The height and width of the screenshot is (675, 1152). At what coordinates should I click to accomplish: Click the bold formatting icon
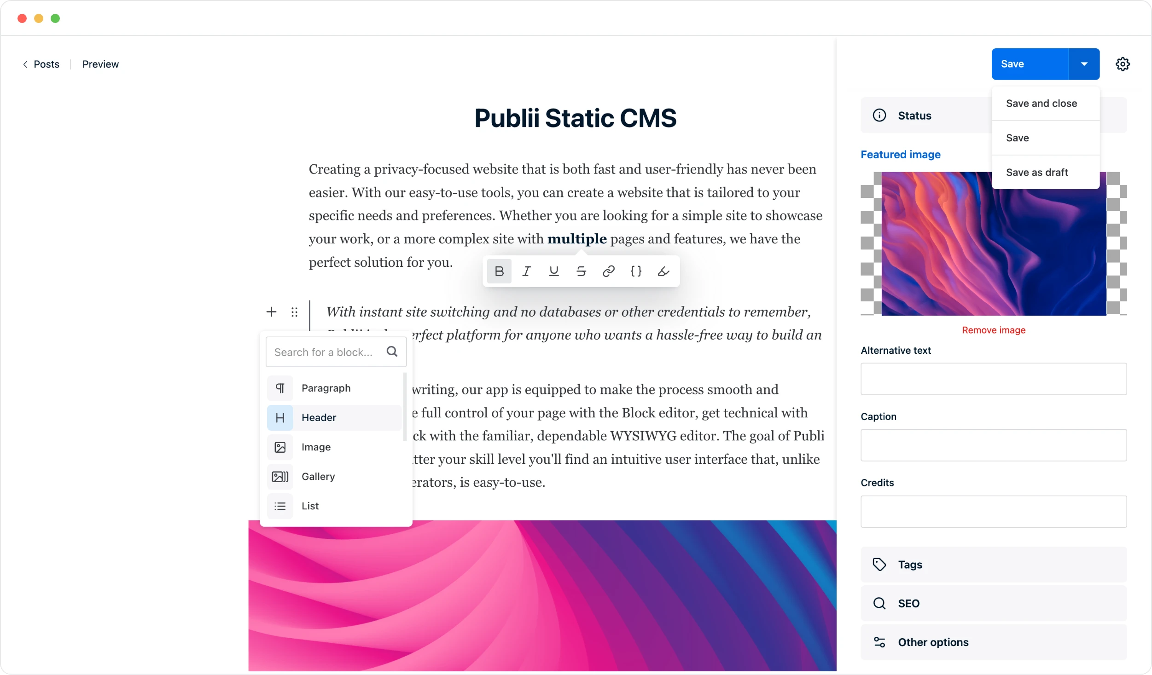pyautogui.click(x=499, y=271)
